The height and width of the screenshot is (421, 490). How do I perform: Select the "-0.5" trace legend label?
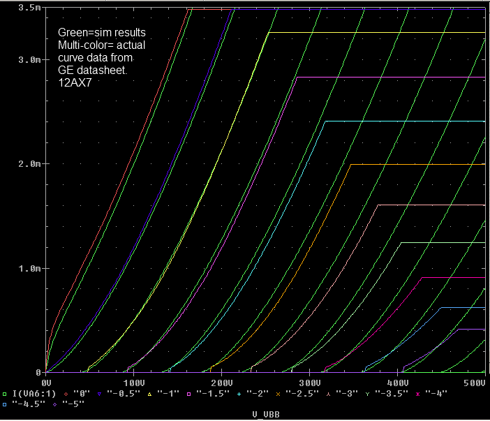pos(124,394)
